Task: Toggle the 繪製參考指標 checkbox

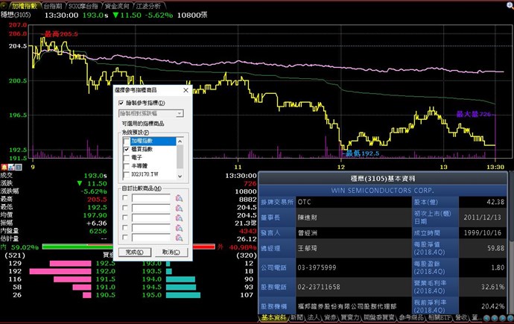Action: pos(122,103)
